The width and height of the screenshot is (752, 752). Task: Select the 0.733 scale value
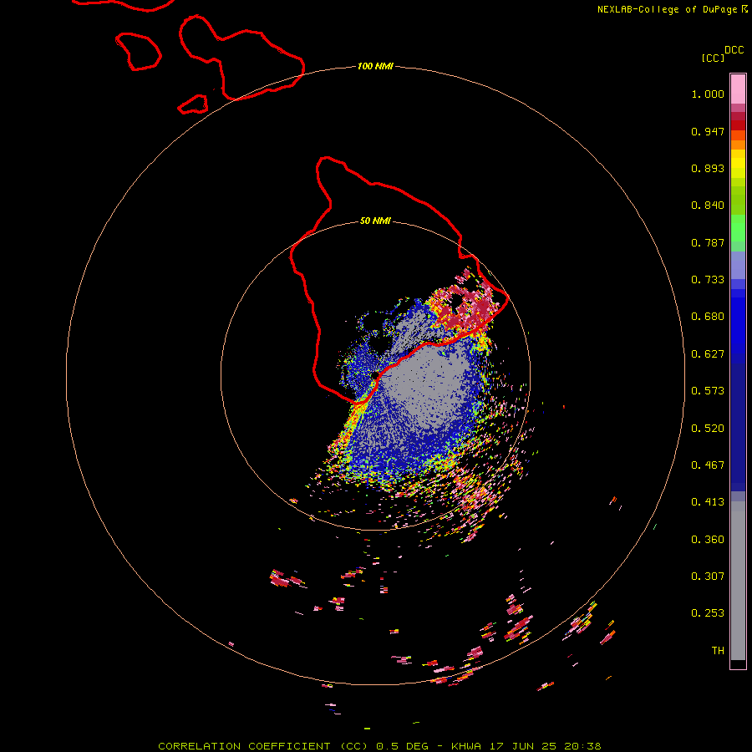click(708, 280)
